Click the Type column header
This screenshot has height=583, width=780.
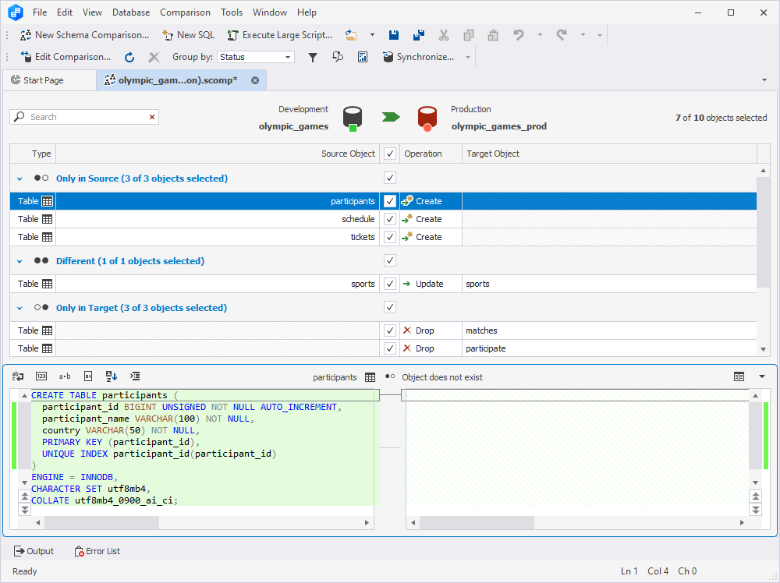pyautogui.click(x=33, y=154)
